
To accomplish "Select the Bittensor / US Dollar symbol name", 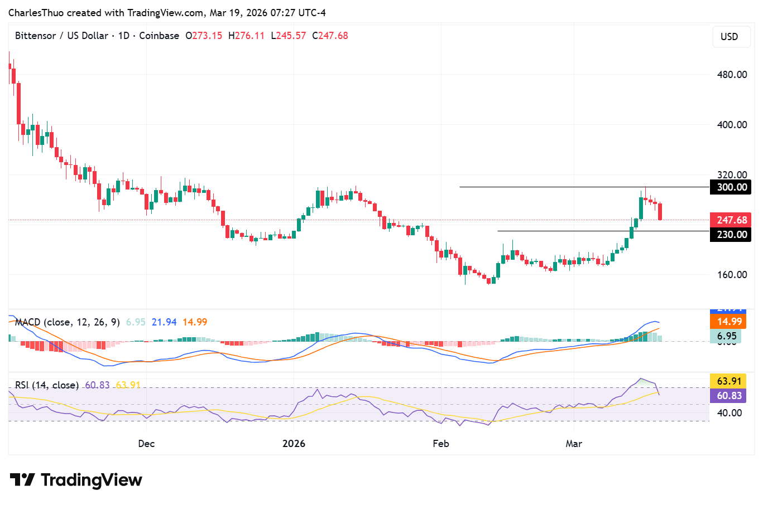I will point(61,35).
